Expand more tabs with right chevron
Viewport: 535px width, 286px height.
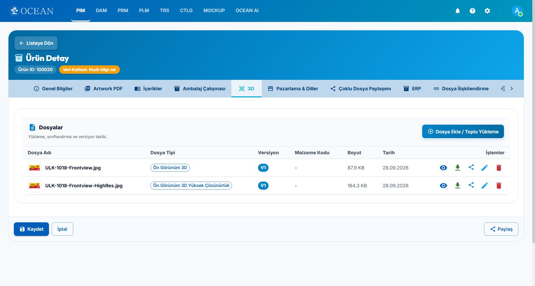pos(512,89)
